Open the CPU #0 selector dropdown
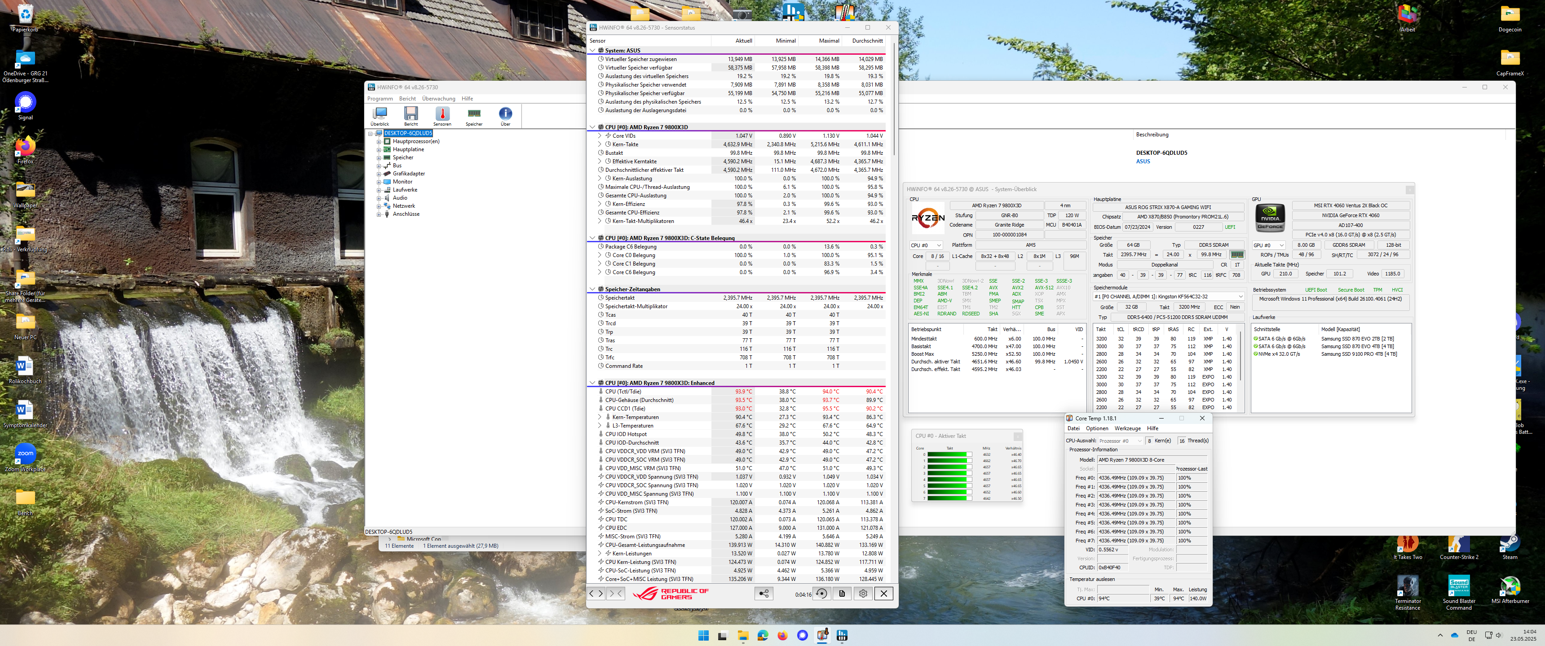1545x646 pixels. point(926,245)
